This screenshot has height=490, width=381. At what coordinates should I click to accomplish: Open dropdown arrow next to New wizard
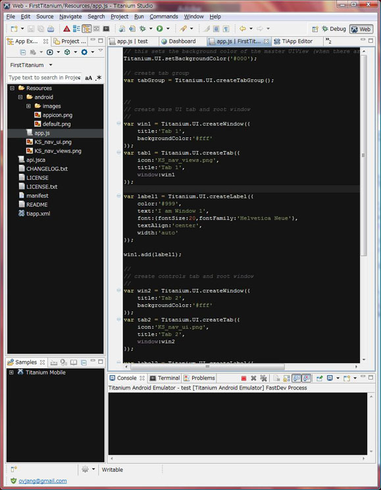point(22,29)
